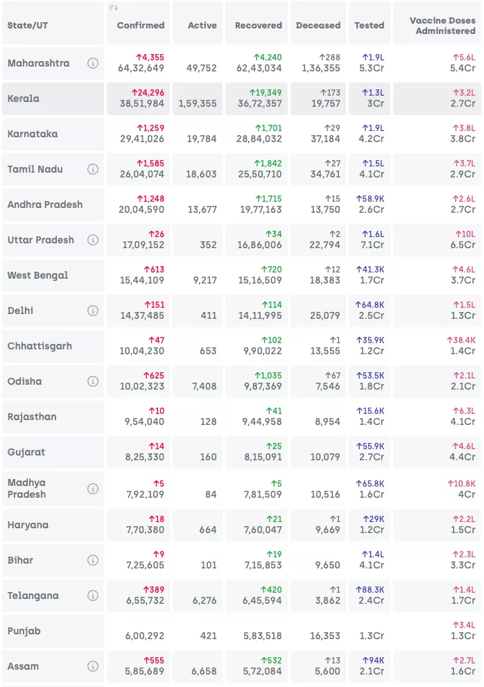
Task: Open the Uttar Pradesh info icon
Action: 93,240
